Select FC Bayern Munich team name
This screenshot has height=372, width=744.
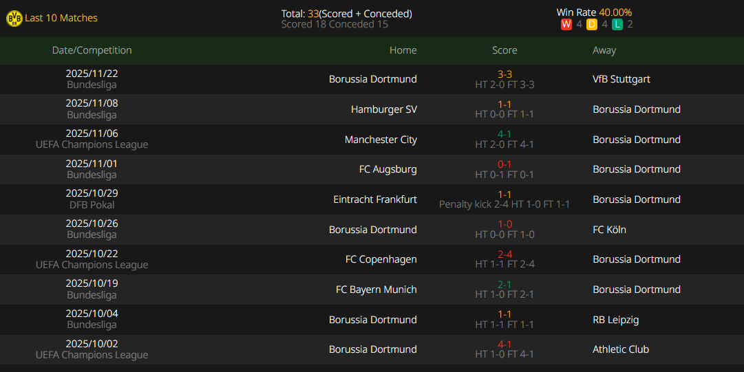pos(376,289)
